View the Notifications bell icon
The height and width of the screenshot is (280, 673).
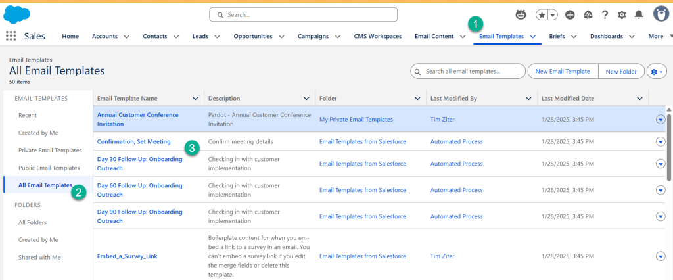pos(639,14)
